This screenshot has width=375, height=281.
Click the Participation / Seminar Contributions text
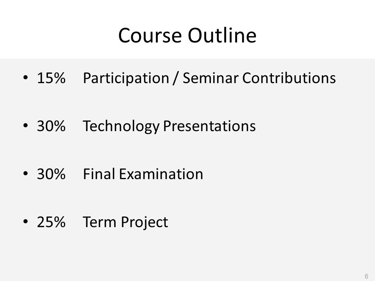point(209,78)
